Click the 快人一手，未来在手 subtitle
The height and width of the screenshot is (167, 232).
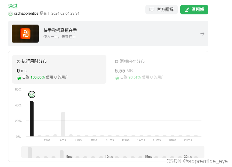(x=60, y=37)
